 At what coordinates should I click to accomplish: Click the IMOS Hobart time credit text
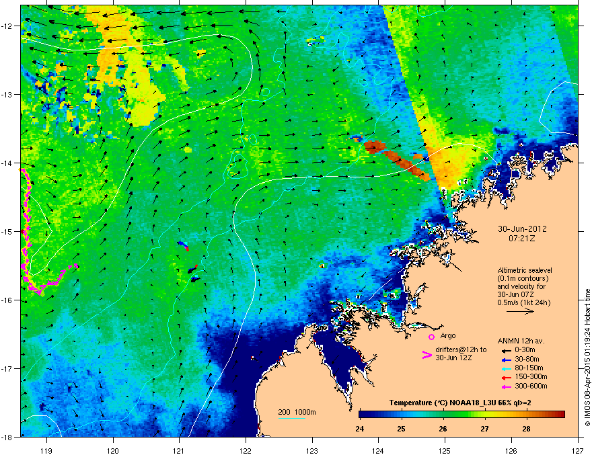pyautogui.click(x=587, y=358)
